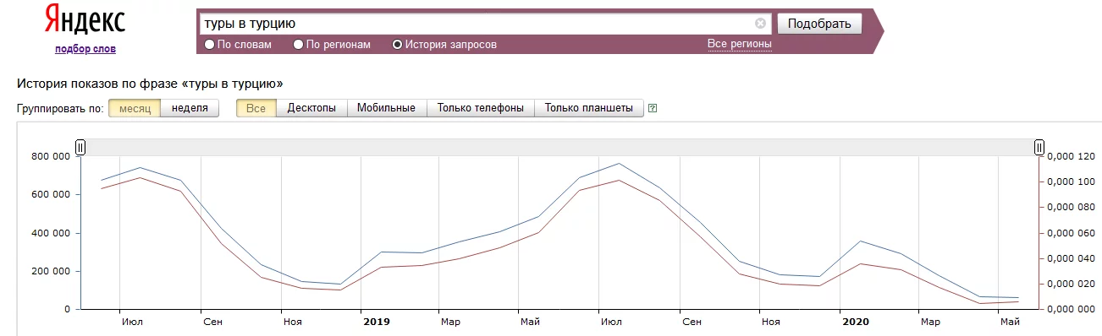Select the «По регионам» radio option
Screen dimensions: 1102x336
tap(332, 45)
